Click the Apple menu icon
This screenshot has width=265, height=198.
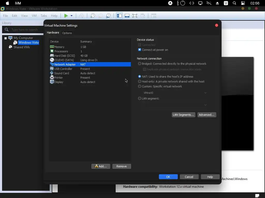click(x=8, y=3)
